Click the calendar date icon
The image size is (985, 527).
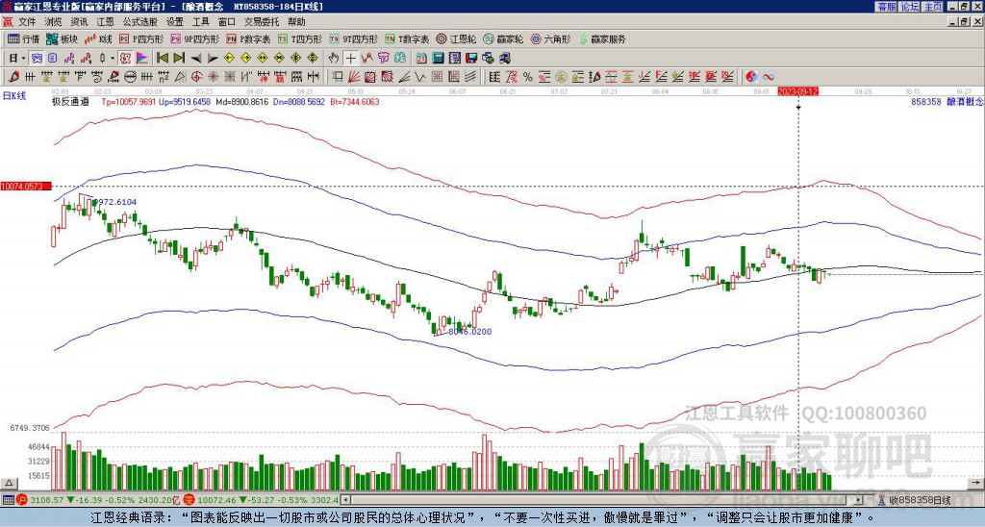coord(421,59)
